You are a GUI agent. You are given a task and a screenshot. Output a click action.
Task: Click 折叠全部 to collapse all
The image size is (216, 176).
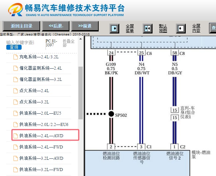[68, 43]
